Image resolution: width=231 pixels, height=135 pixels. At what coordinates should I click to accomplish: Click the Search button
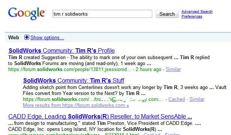[167, 14]
